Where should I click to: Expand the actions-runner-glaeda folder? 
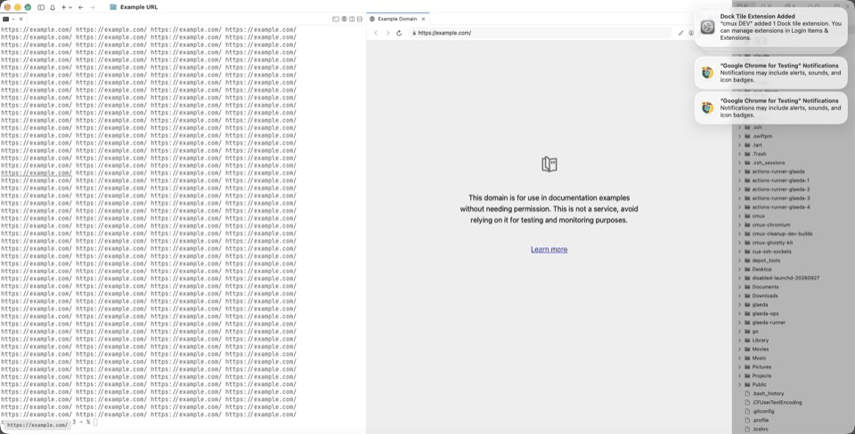pos(740,172)
